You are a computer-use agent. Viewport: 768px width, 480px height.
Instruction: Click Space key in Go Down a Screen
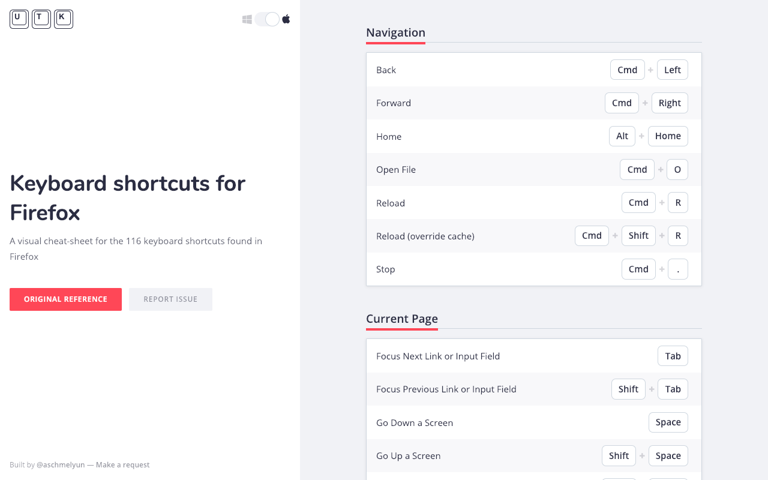tap(668, 422)
